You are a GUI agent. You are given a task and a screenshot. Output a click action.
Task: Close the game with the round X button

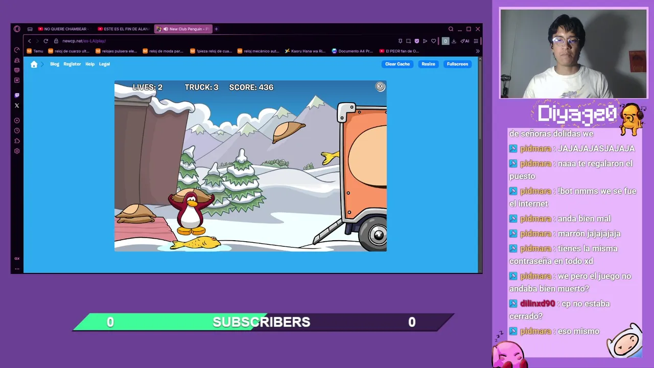[x=380, y=87]
